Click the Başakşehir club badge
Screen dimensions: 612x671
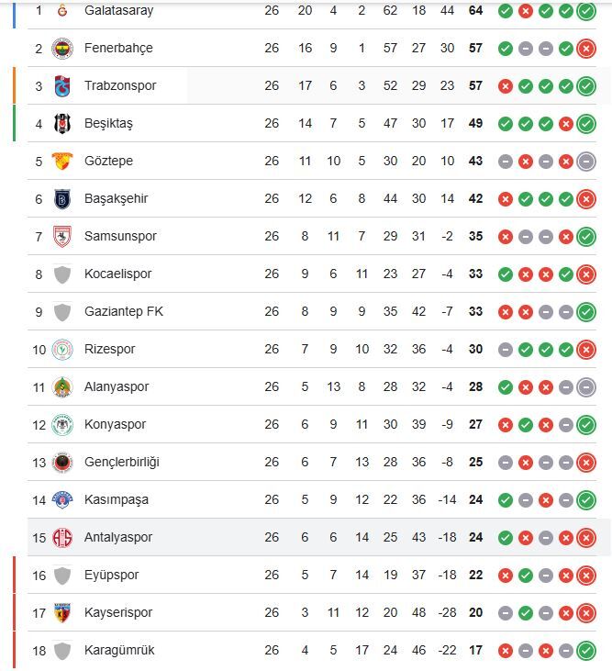point(62,198)
